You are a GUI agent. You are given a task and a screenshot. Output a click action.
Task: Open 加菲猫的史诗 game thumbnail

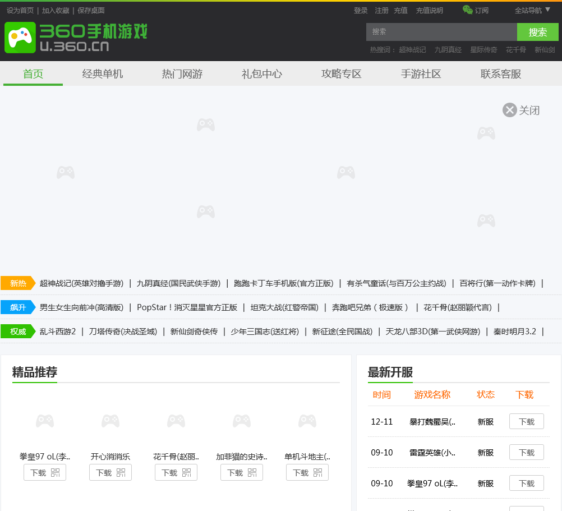tap(242, 421)
